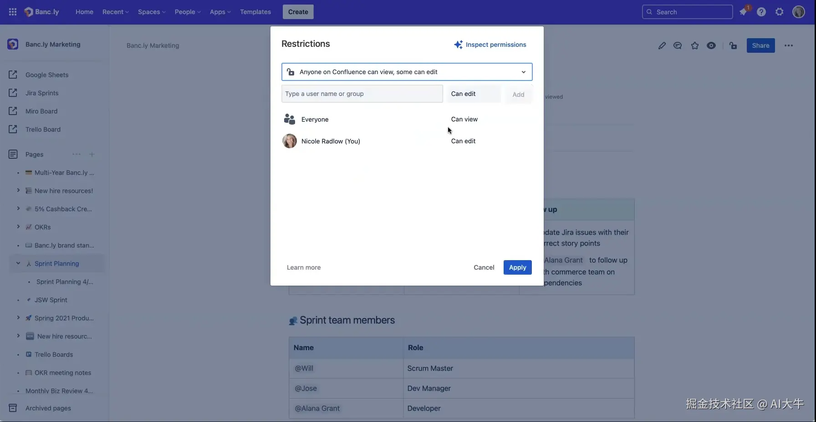This screenshot has height=422, width=816.
Task: Collapse the Sprint Planning page tree
Action: [x=18, y=263]
